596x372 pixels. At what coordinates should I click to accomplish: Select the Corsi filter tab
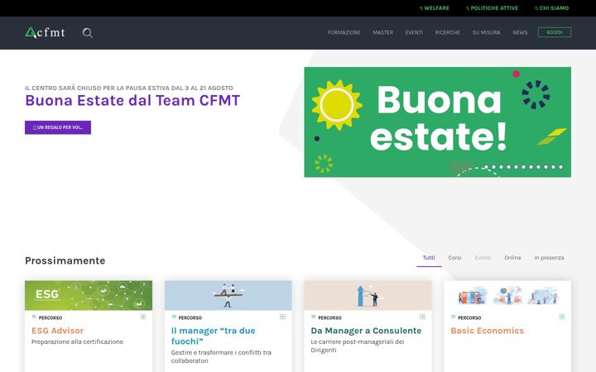pos(454,258)
